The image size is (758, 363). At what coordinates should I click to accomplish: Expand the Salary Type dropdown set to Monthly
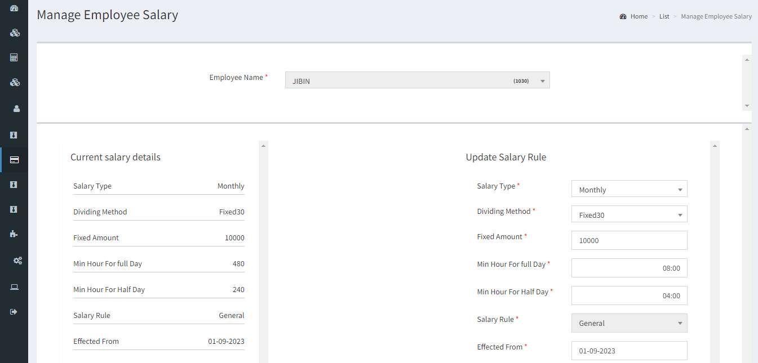[x=629, y=190]
